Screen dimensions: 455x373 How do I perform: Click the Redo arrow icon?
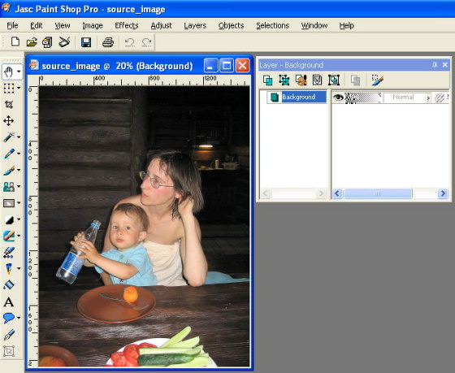click(x=146, y=42)
